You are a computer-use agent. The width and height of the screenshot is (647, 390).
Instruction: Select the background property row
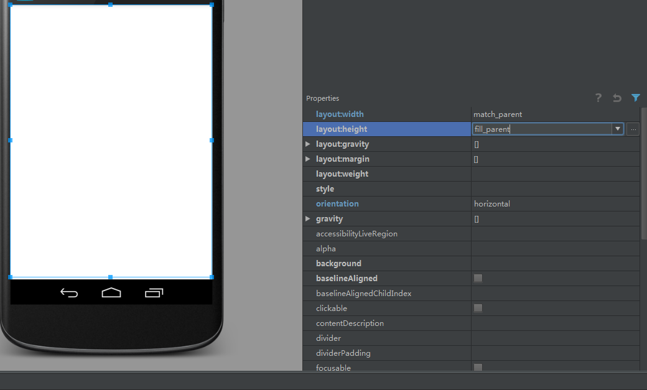[x=471, y=264]
